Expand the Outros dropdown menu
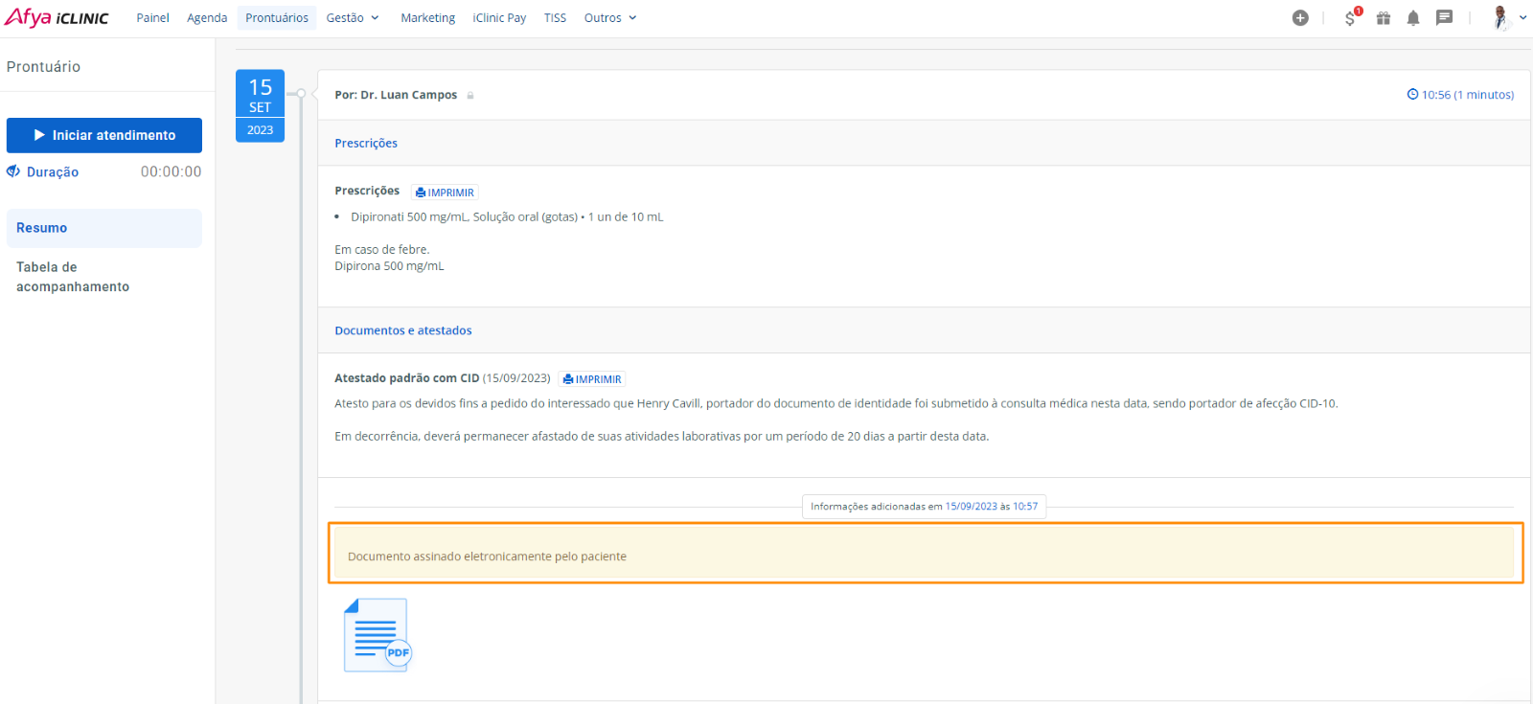 click(609, 18)
